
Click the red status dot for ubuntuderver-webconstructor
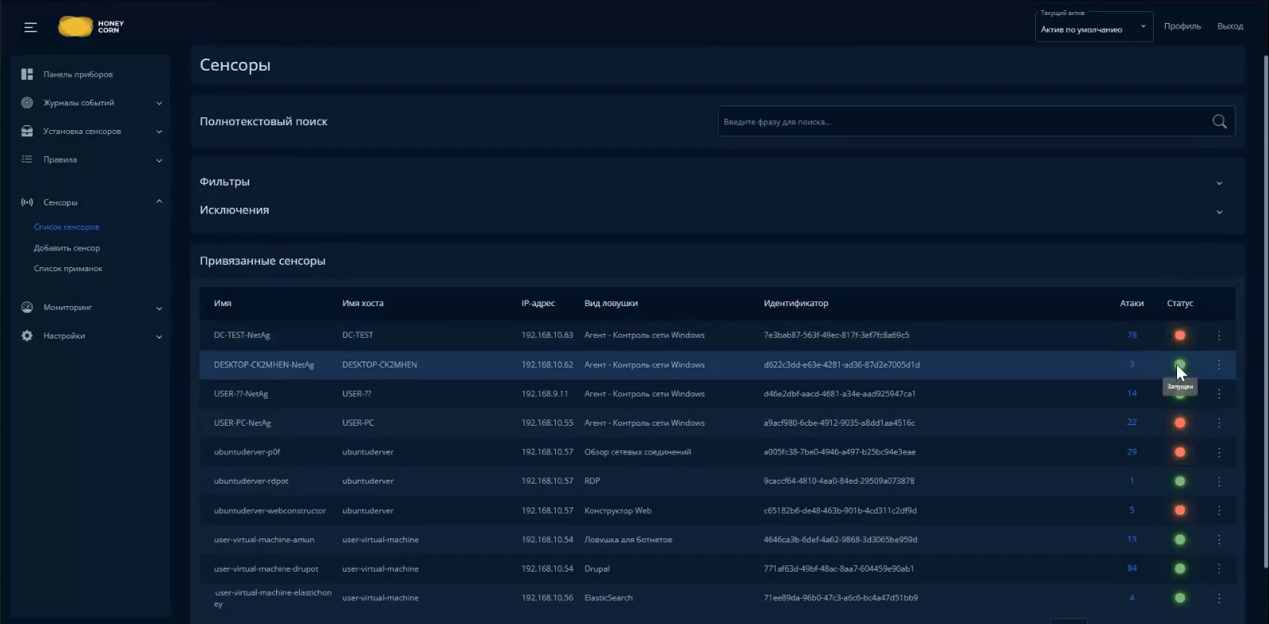tap(1180, 511)
